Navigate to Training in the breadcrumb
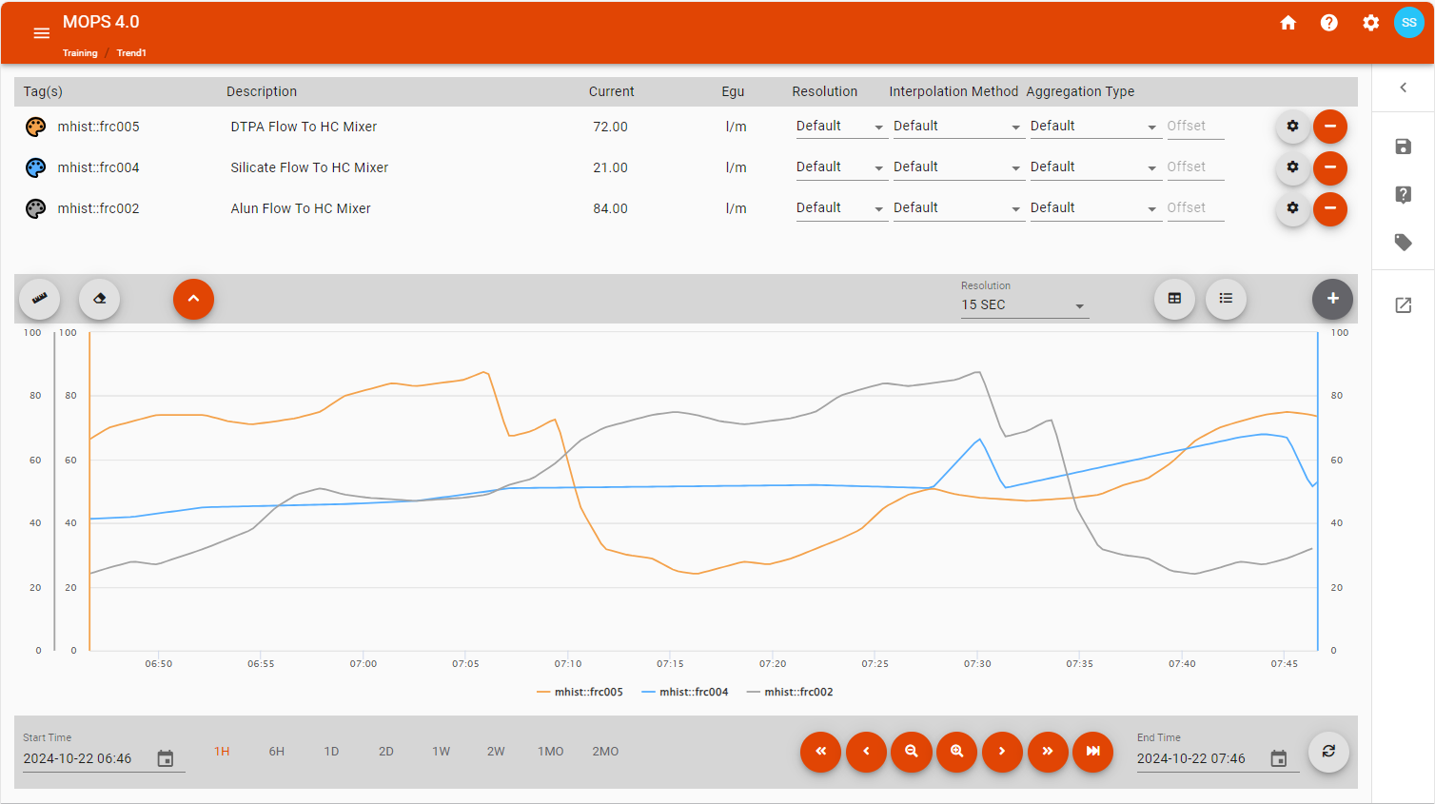This screenshot has height=804, width=1435. point(80,52)
